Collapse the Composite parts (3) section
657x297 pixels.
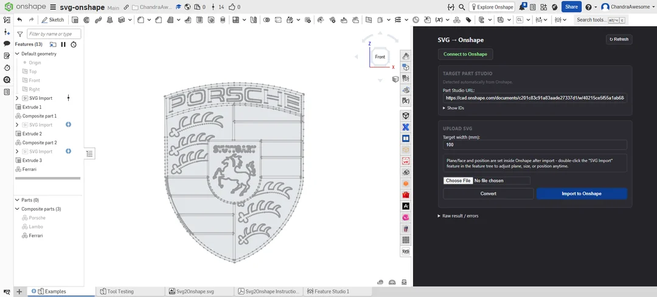click(x=17, y=209)
